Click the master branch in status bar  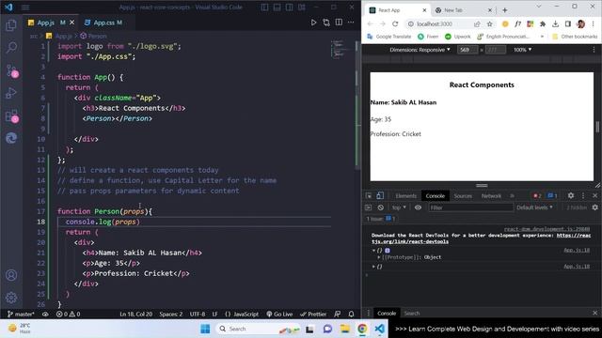[x=21, y=314]
